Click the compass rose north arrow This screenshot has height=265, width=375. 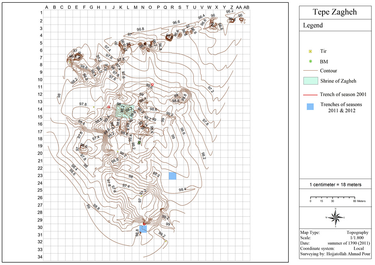click(336, 217)
